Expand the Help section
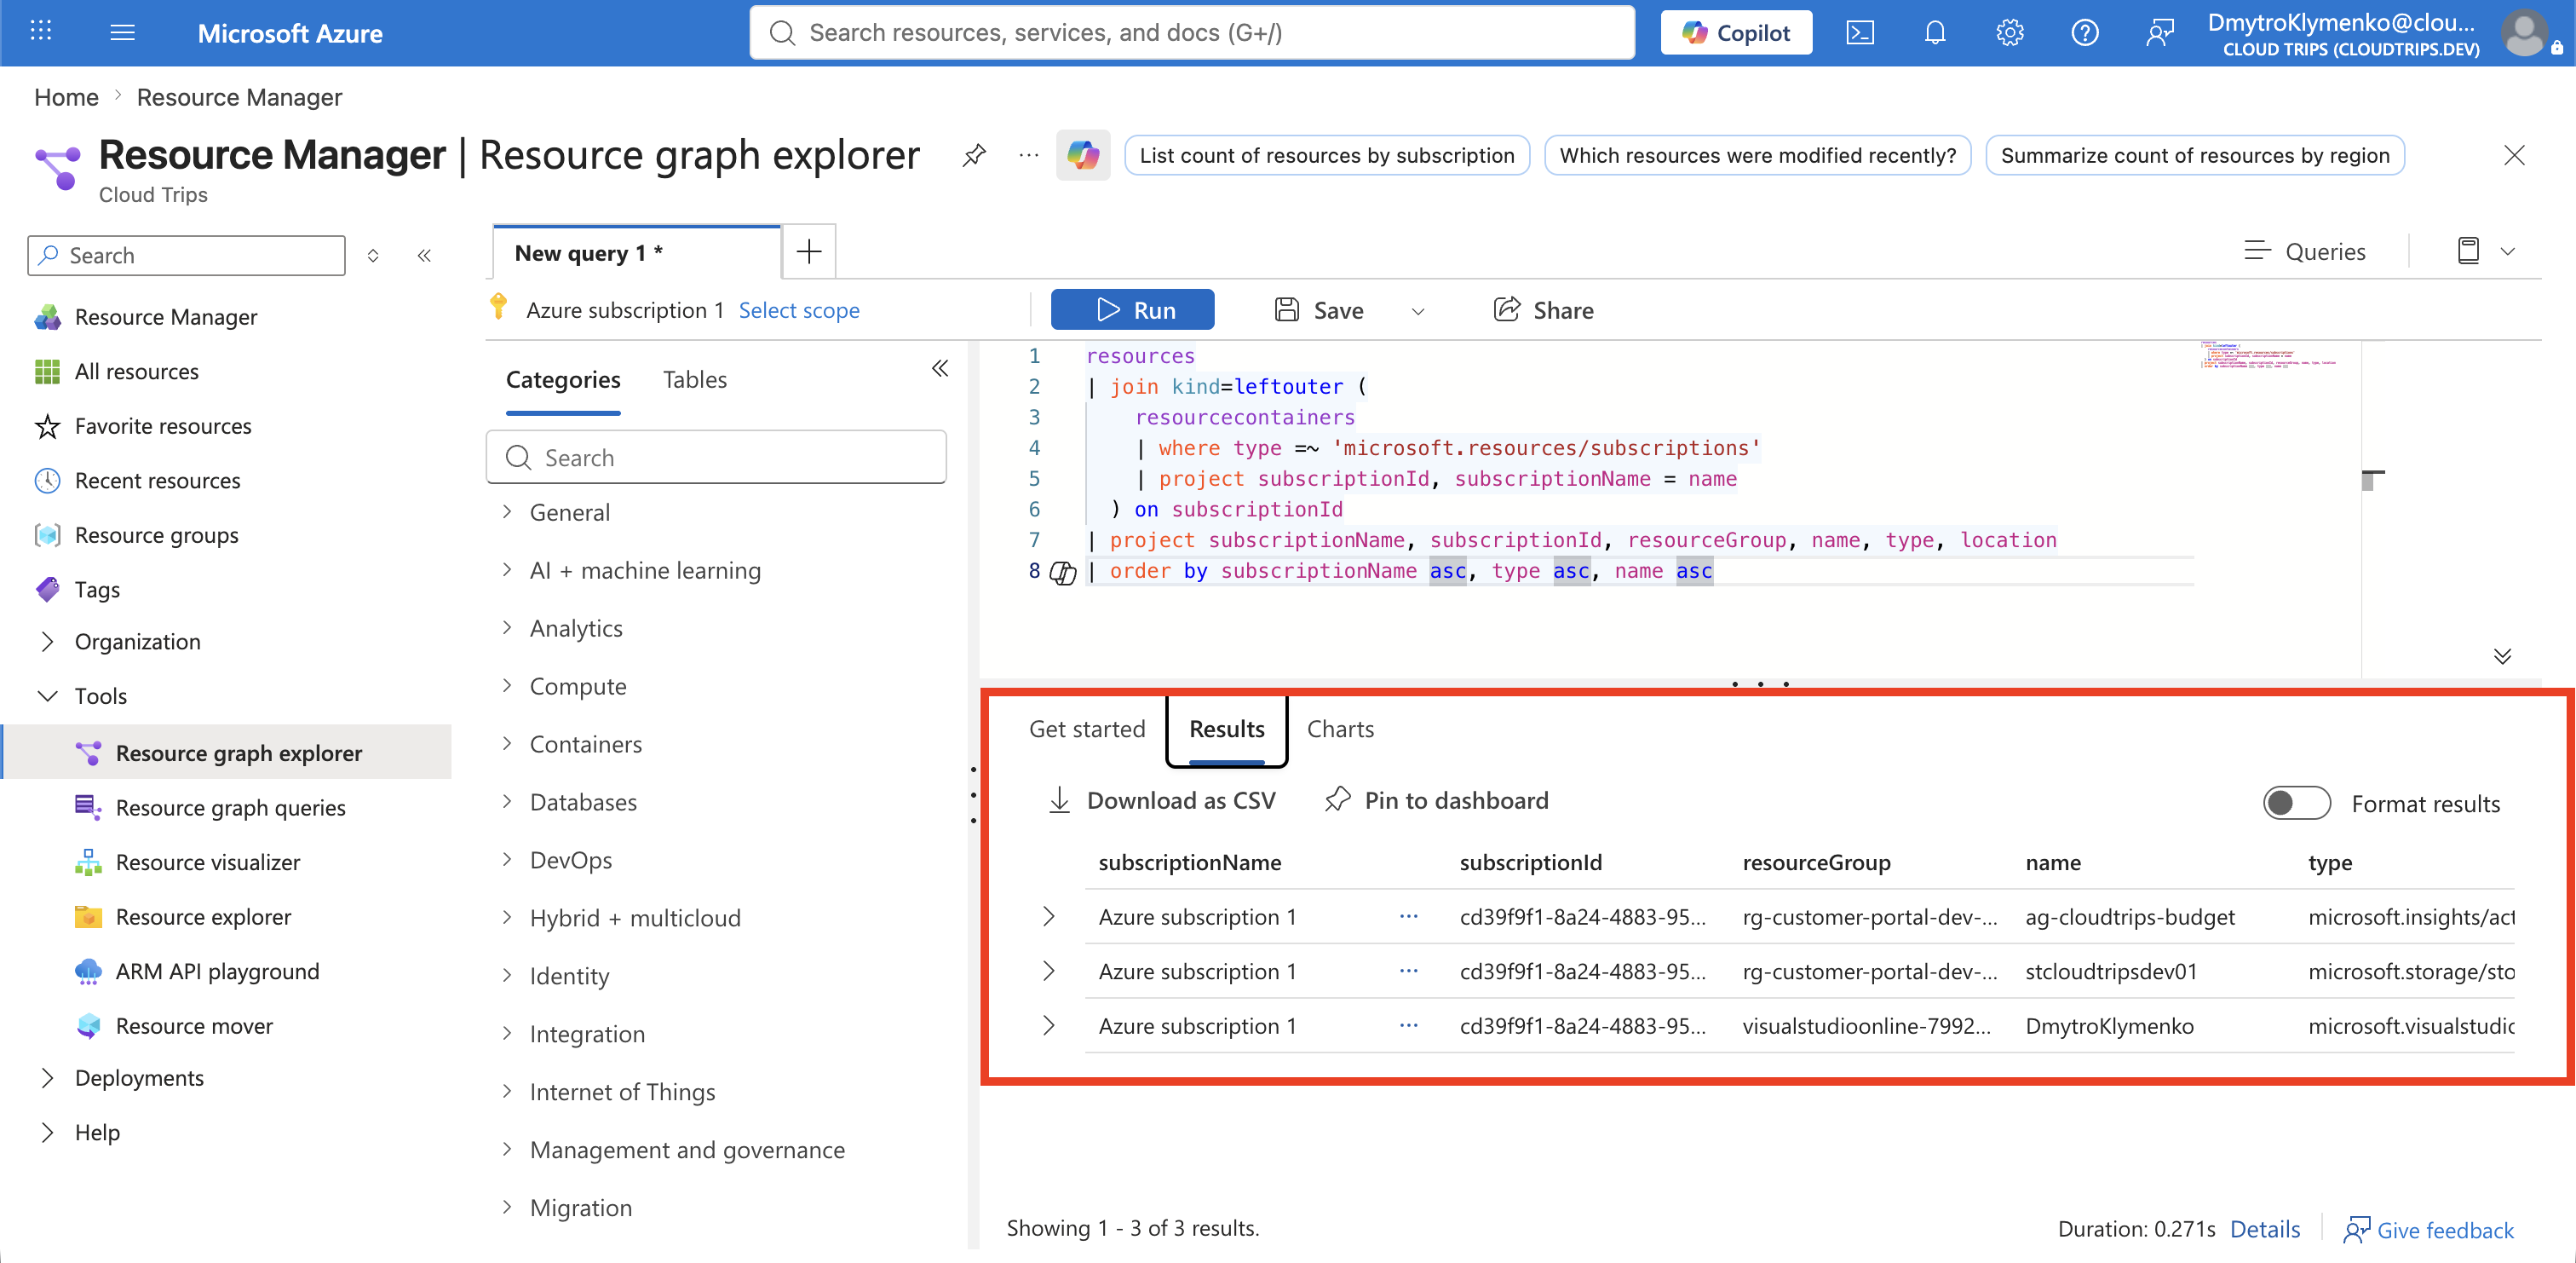The height and width of the screenshot is (1263, 2576). pos(47,1132)
